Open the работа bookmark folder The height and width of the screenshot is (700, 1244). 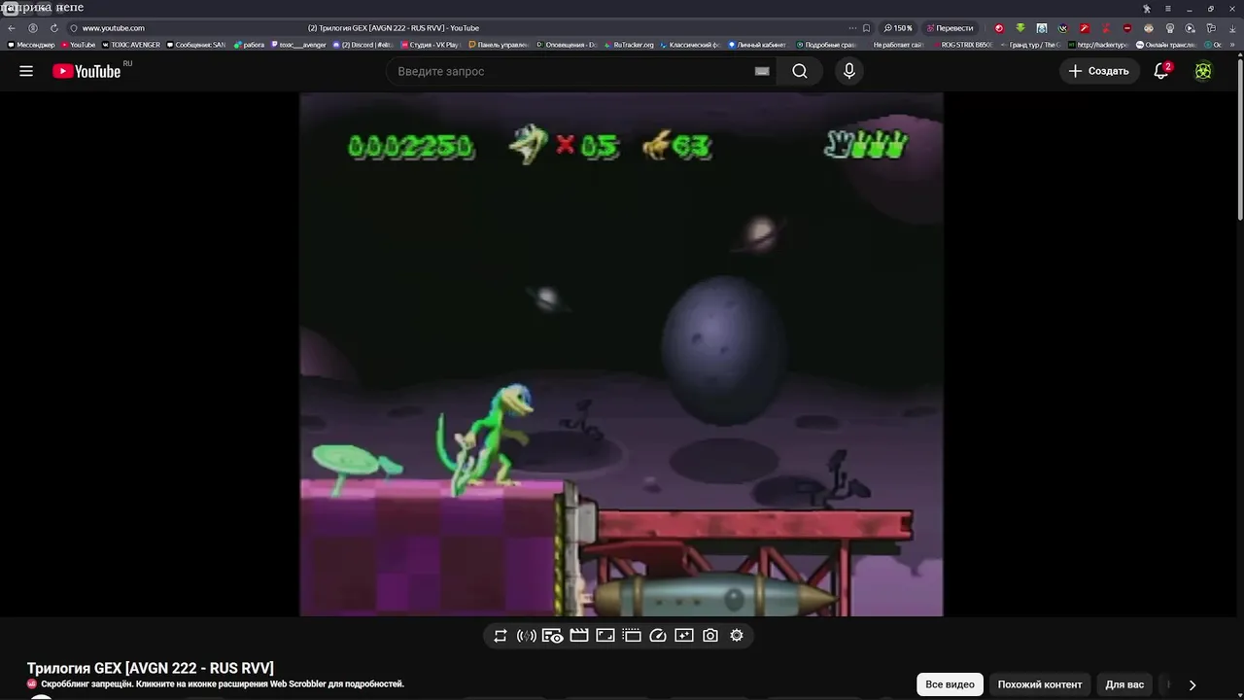coord(249,45)
